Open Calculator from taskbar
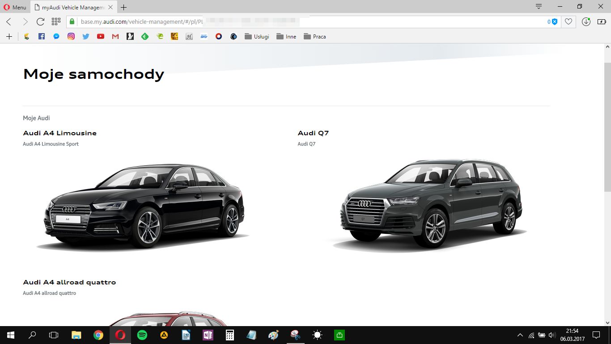 [230, 335]
